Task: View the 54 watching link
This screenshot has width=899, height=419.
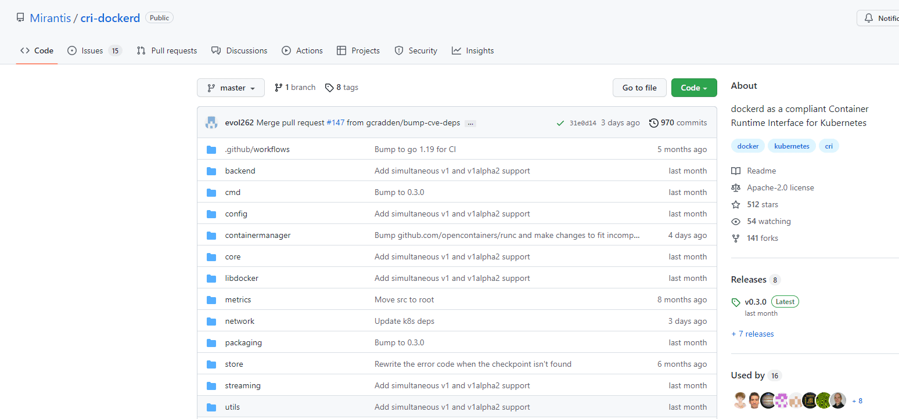Action: (761, 221)
